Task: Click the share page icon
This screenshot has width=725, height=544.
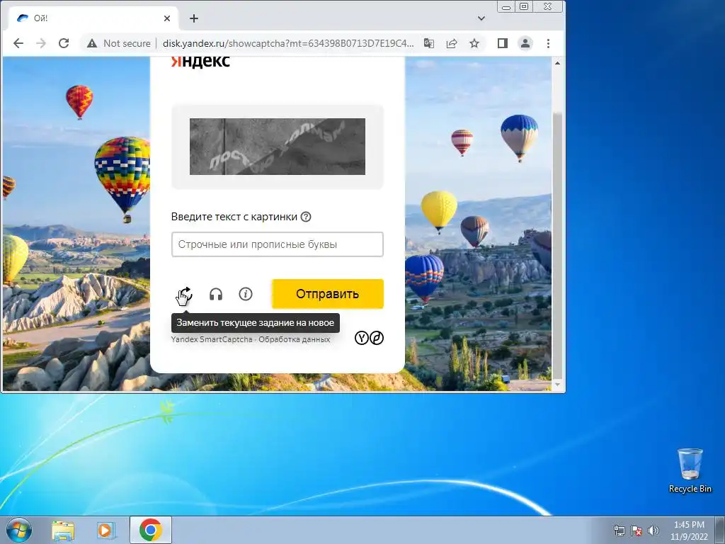Action: tap(452, 43)
